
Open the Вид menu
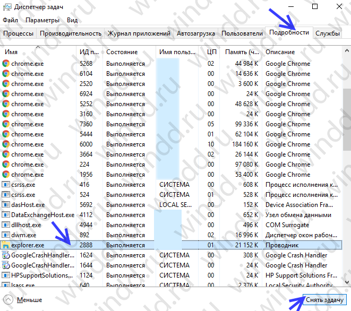click(x=72, y=20)
